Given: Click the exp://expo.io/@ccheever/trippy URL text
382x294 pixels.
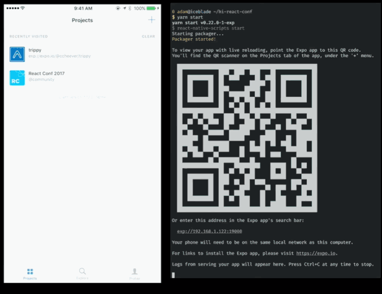Looking at the screenshot, I should point(59,56).
